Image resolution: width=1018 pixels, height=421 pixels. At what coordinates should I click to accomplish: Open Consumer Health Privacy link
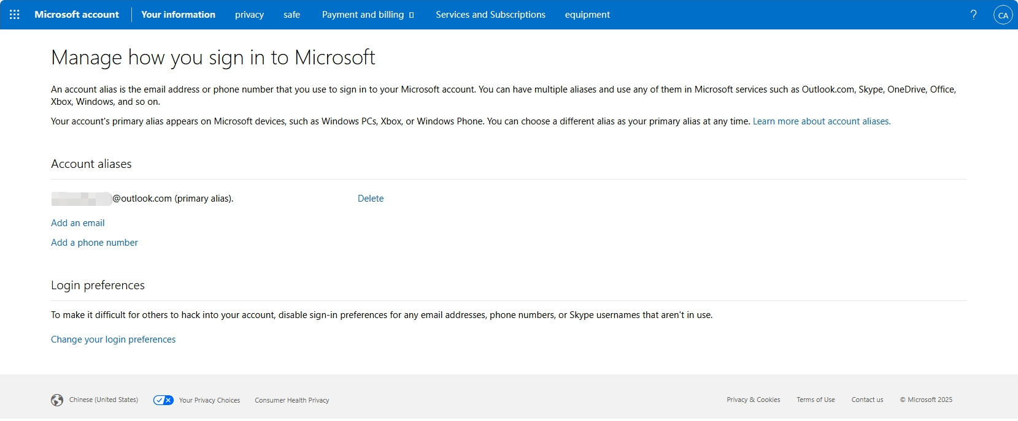[292, 400]
